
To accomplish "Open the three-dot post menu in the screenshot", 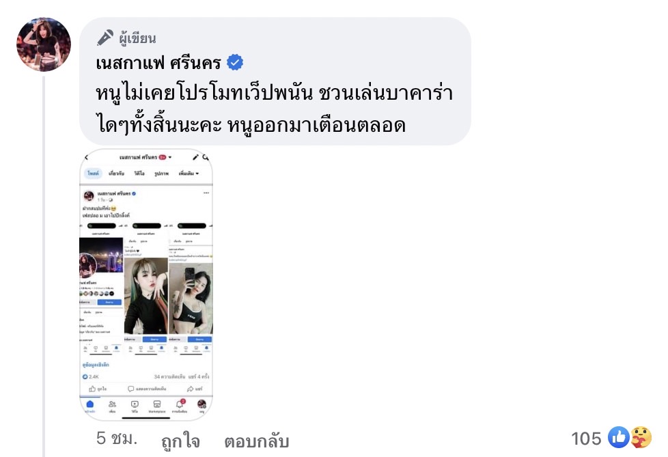I will click(206, 193).
